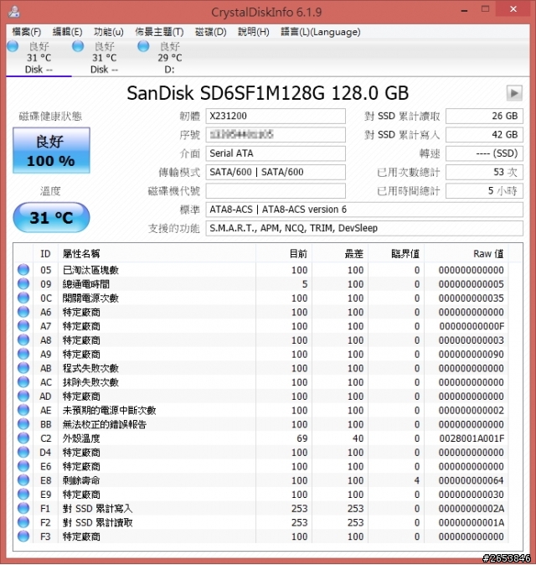Minimize the CrystalDiskInfo window
The height and width of the screenshot is (565, 536).
(x=464, y=11)
